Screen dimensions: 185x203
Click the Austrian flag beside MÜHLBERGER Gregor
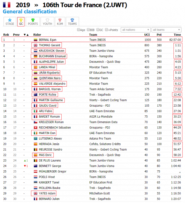(35, 171)
